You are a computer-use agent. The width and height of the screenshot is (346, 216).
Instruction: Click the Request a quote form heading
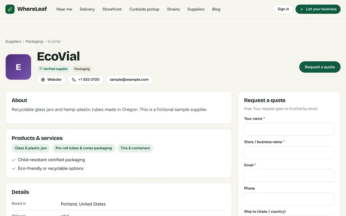(265, 100)
